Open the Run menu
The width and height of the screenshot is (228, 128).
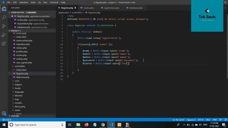click(x=45, y=2)
